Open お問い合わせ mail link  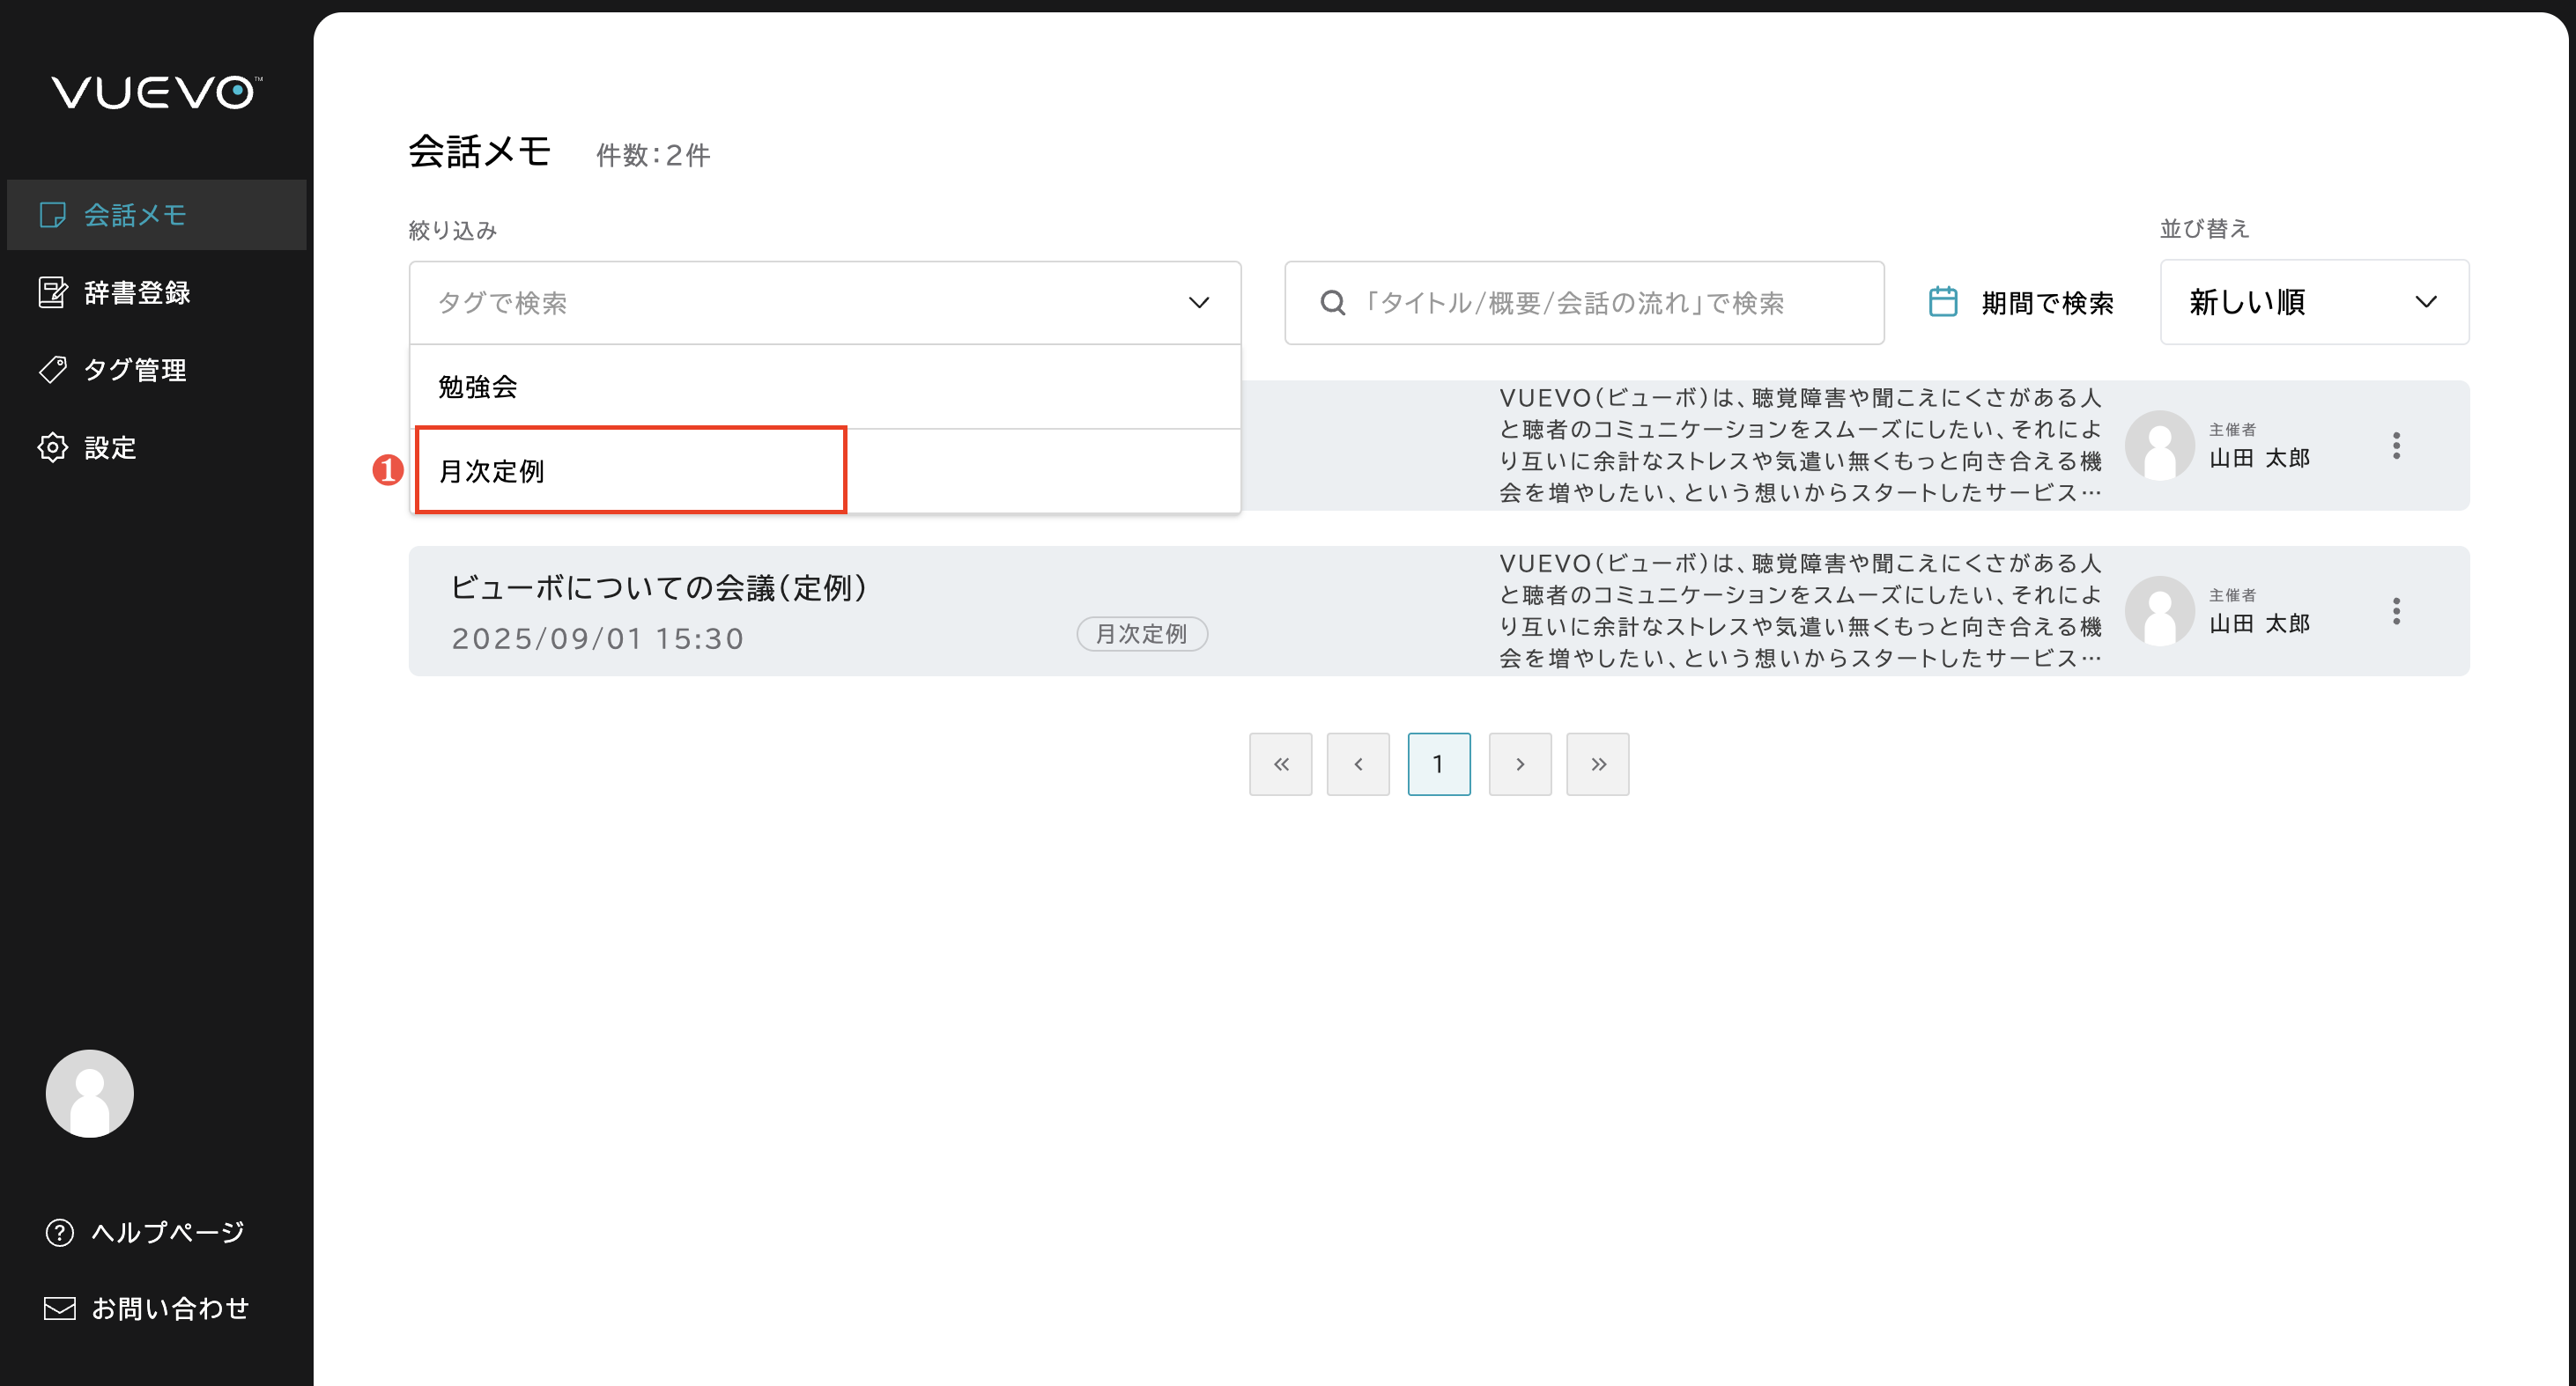[169, 1308]
